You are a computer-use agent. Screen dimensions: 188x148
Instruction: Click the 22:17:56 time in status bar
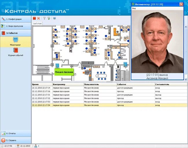[8, 146]
